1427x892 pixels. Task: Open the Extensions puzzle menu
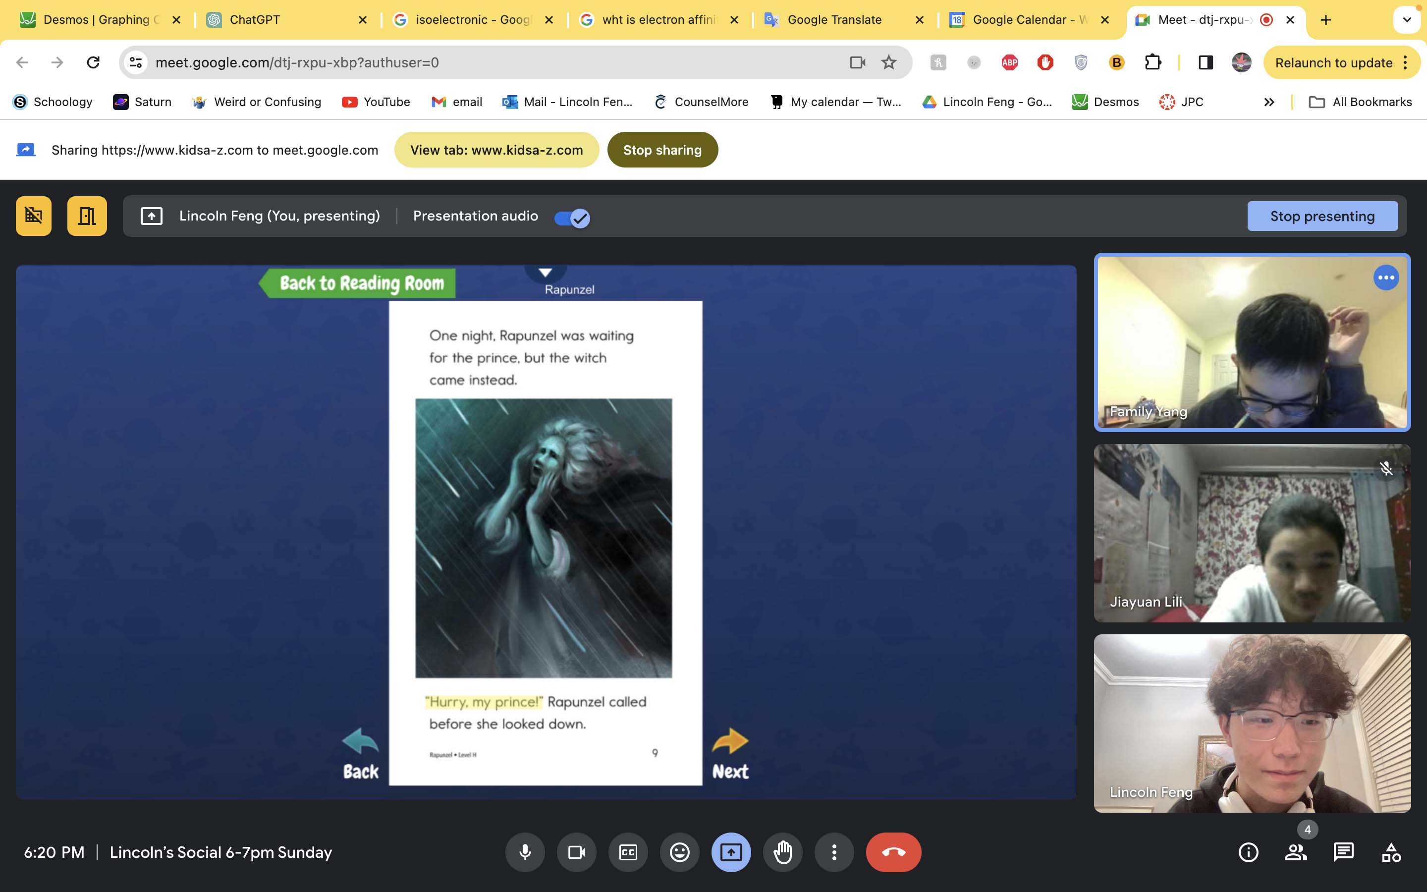tap(1152, 62)
